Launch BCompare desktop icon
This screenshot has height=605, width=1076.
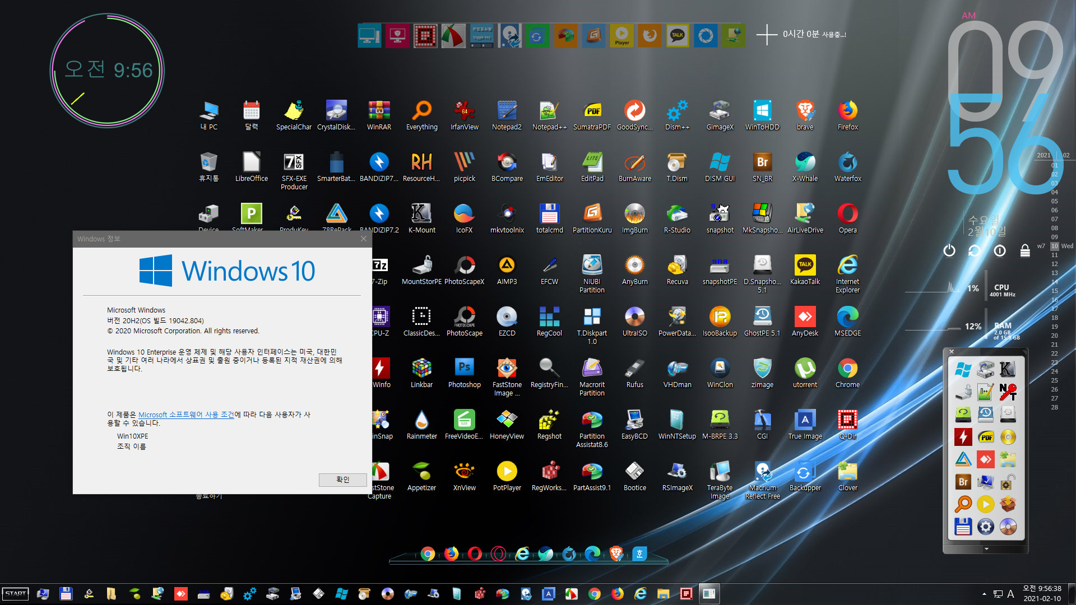pos(507,167)
